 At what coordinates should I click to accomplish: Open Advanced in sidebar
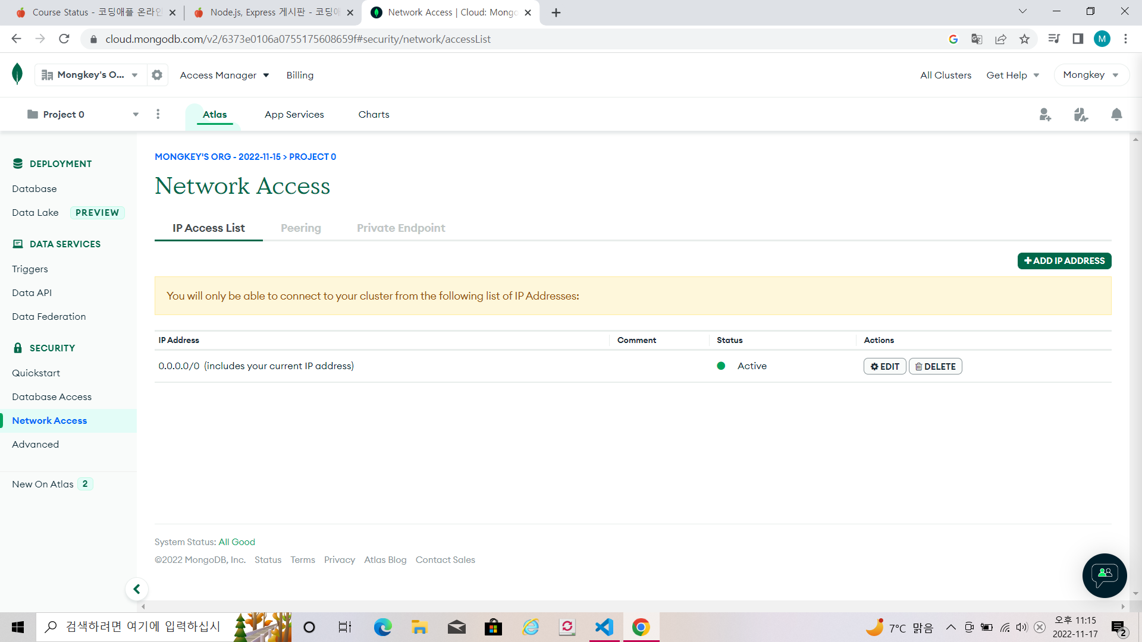(x=35, y=445)
